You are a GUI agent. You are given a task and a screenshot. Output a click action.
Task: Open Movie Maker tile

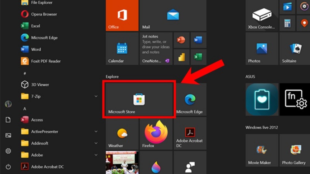261,150
